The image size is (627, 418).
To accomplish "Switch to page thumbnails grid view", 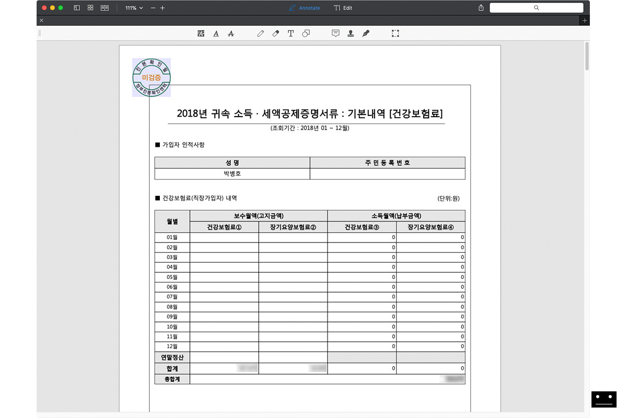I will pyautogui.click(x=89, y=8).
